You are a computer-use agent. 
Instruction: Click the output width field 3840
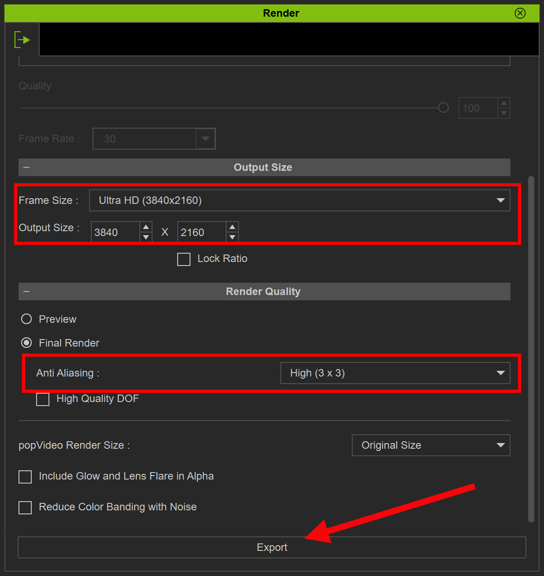[x=116, y=232]
